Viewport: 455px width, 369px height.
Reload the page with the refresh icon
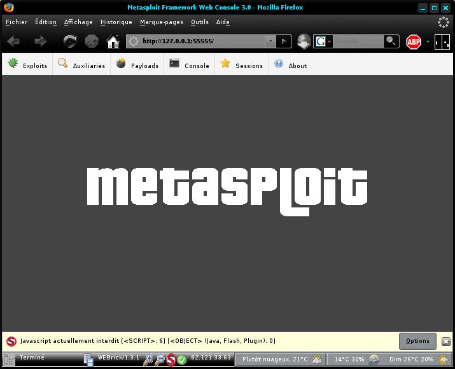click(x=70, y=41)
